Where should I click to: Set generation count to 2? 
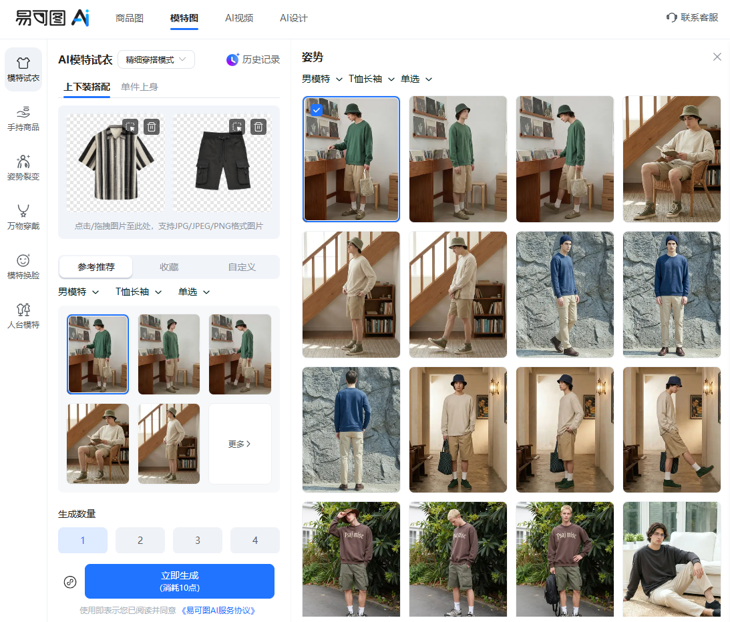coord(140,540)
